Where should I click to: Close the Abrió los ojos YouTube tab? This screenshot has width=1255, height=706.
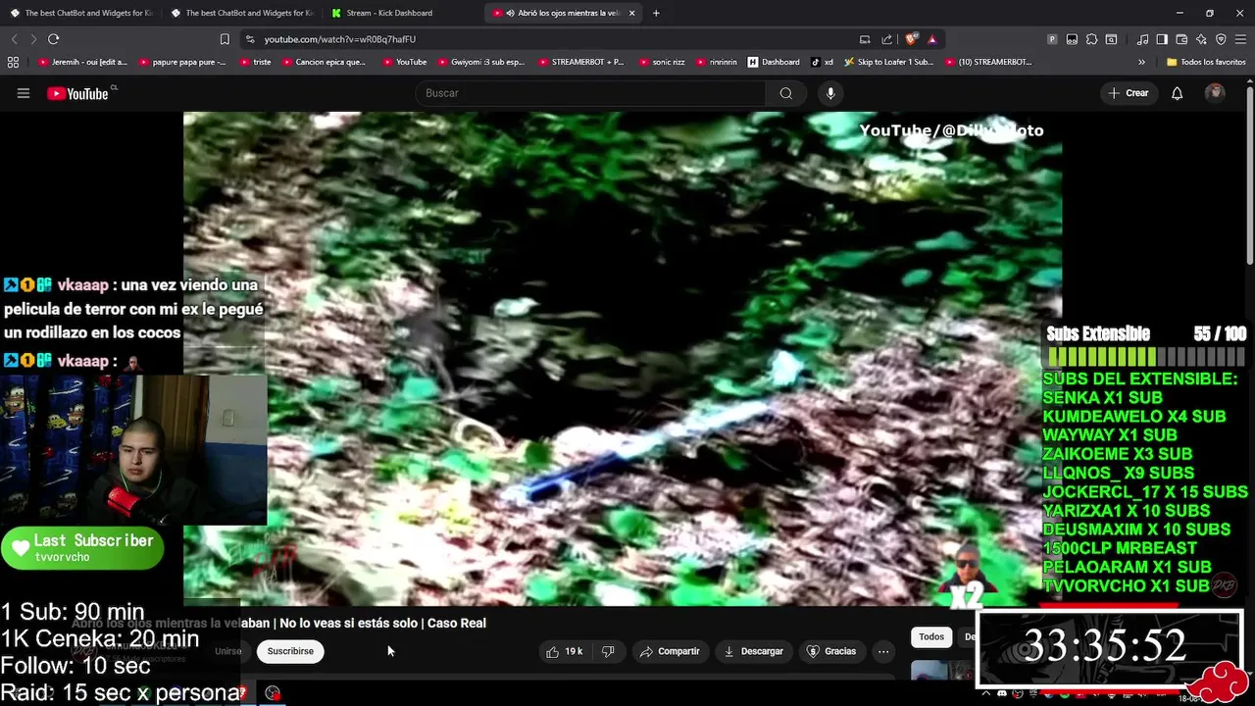(631, 13)
